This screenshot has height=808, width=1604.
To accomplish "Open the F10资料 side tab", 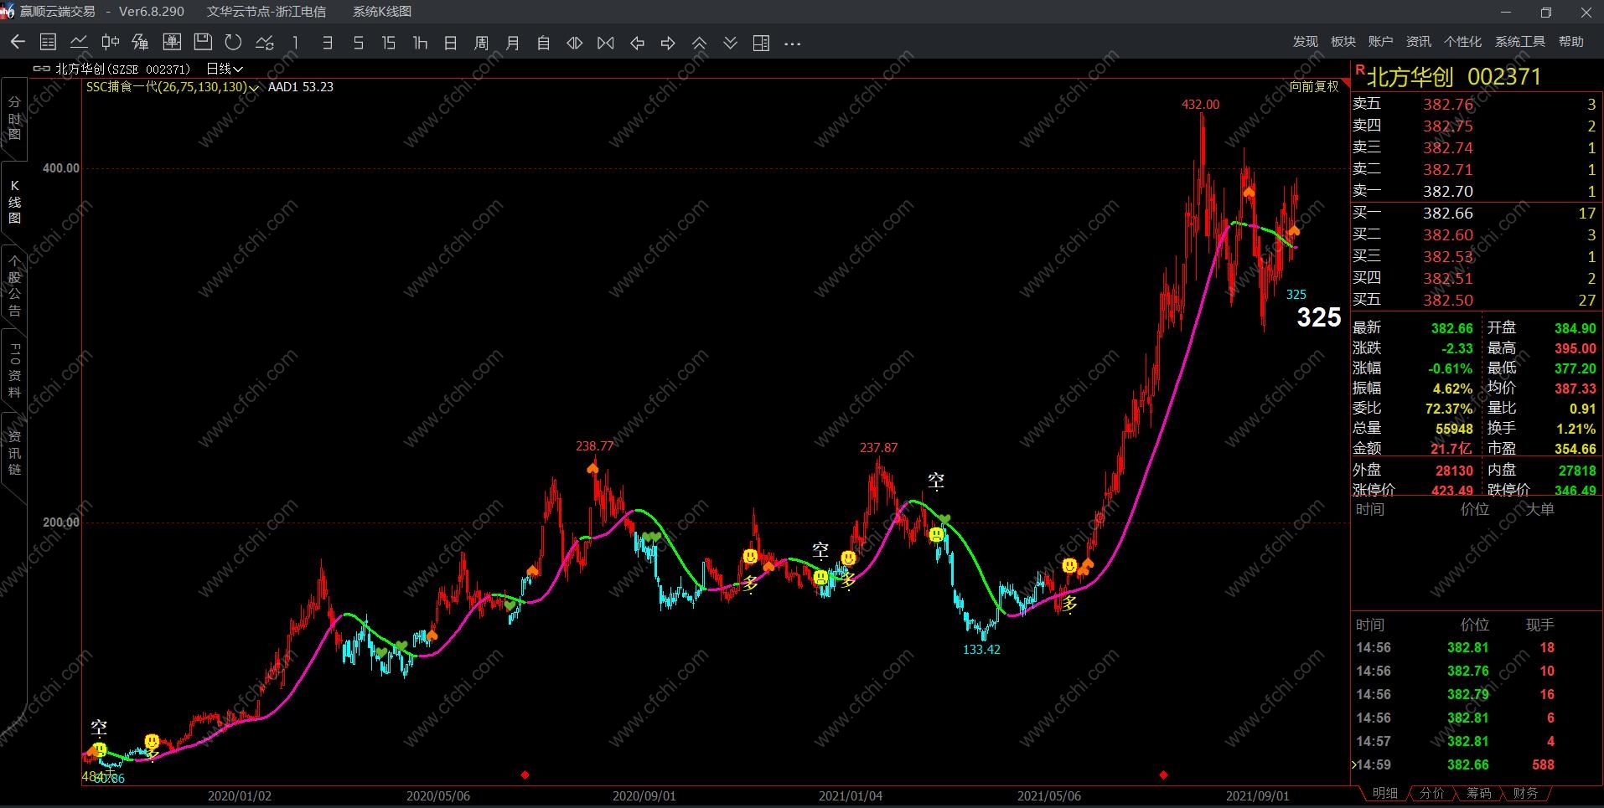I will [x=14, y=369].
